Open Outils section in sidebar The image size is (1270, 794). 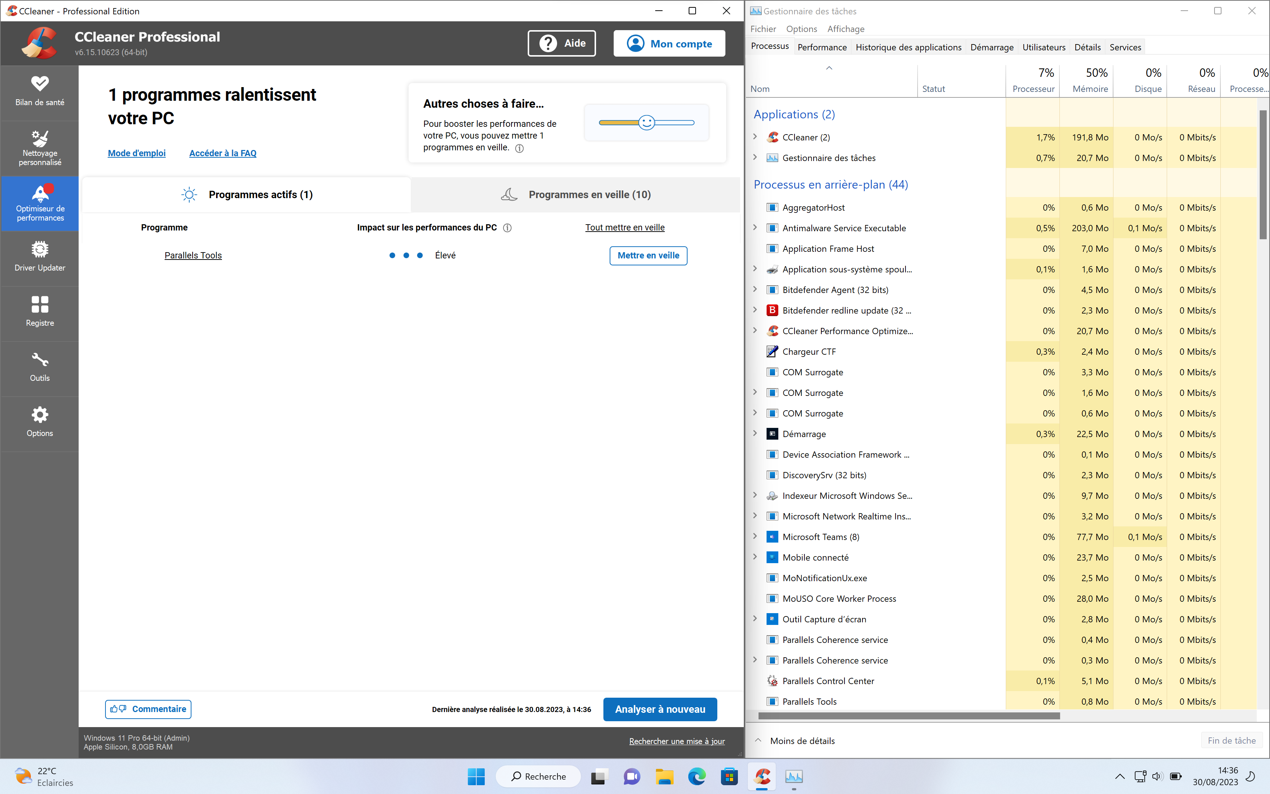click(x=40, y=369)
